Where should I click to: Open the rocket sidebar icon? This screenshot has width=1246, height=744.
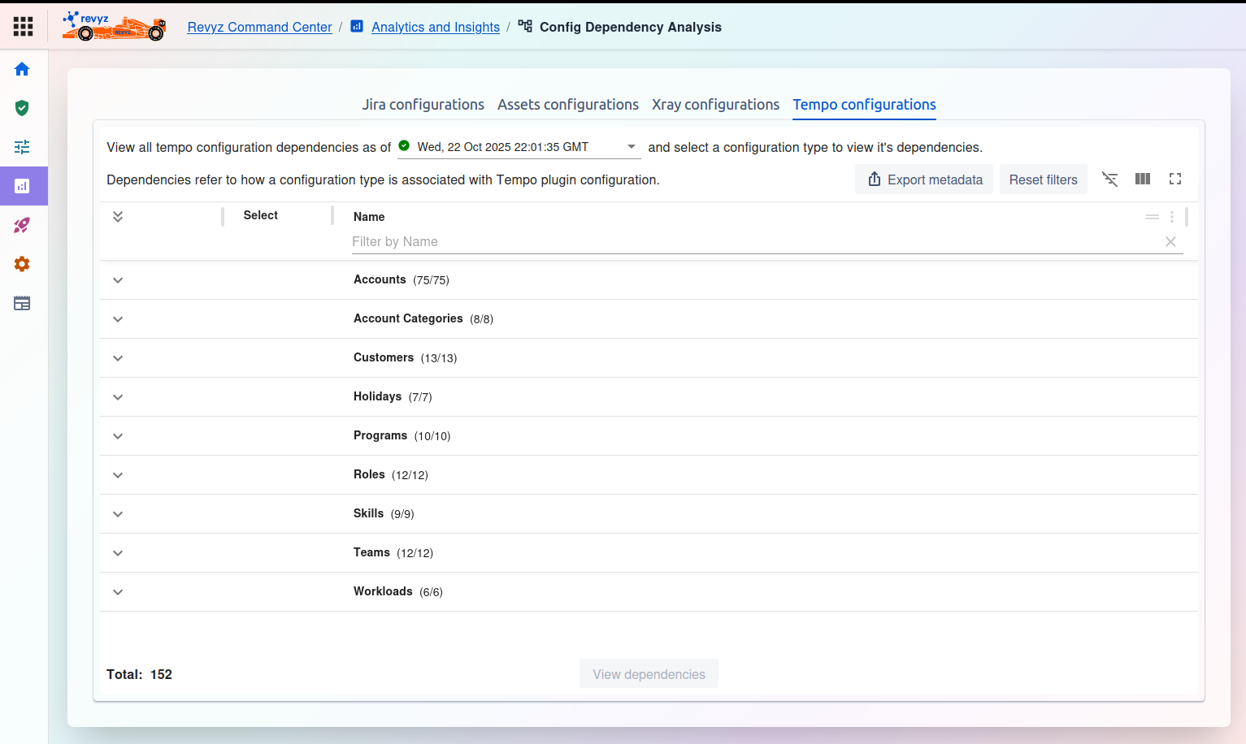(x=22, y=225)
